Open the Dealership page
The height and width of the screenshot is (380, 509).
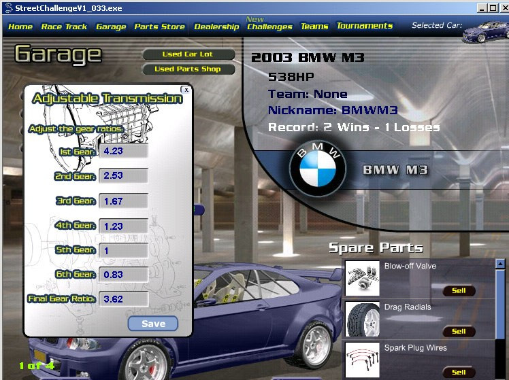click(x=216, y=27)
